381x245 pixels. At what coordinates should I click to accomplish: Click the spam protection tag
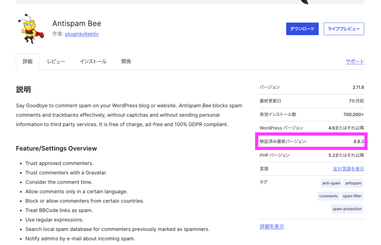click(347, 209)
